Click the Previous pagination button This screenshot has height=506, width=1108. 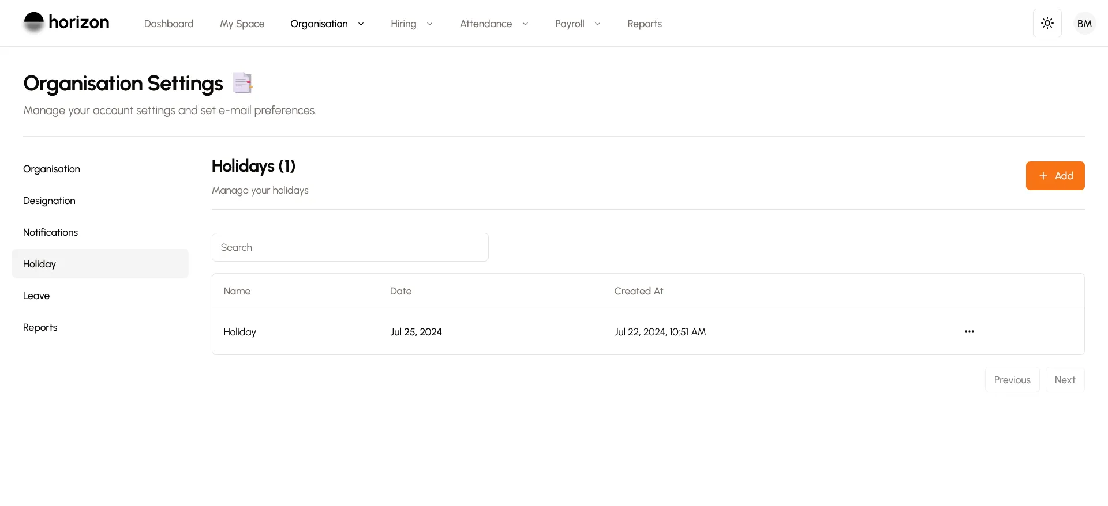tap(1012, 380)
